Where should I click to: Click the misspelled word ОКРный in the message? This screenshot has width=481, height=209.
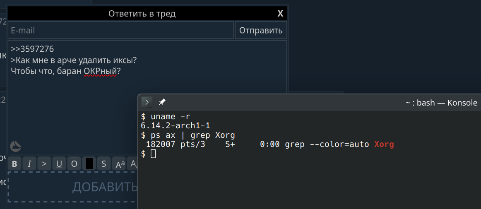(x=100, y=71)
